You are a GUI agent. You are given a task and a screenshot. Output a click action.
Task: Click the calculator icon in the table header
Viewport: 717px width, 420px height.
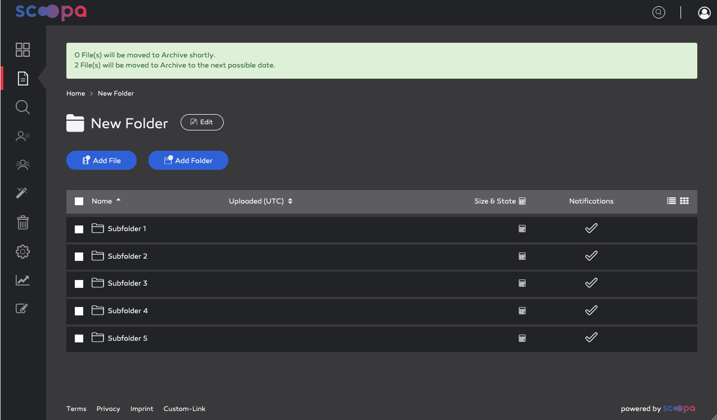click(x=522, y=201)
